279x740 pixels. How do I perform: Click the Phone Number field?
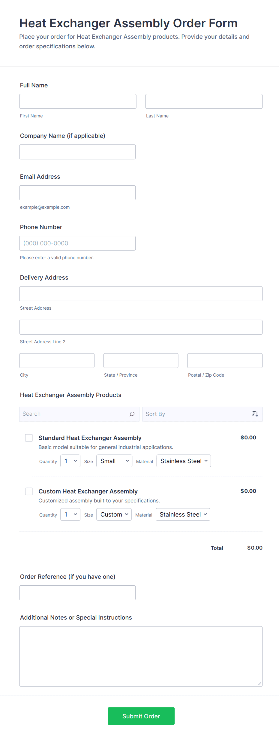[77, 243]
